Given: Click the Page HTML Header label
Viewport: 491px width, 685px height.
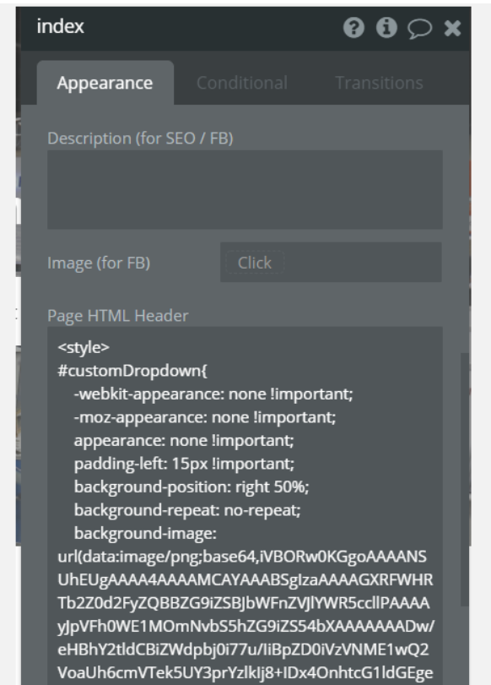Looking at the screenshot, I should coord(118,316).
